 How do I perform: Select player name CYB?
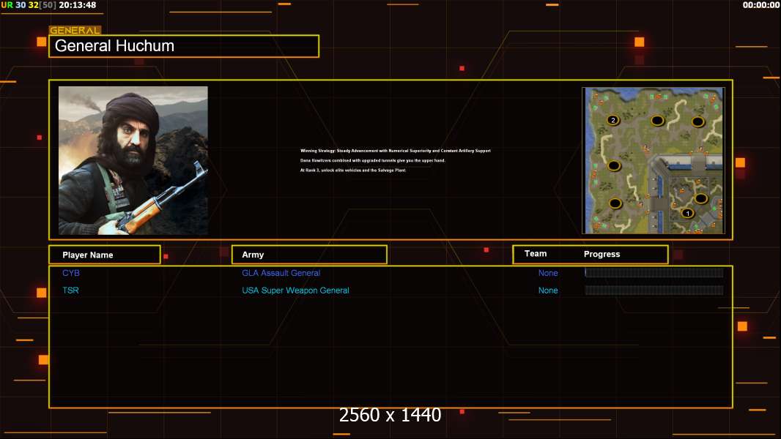tap(71, 273)
